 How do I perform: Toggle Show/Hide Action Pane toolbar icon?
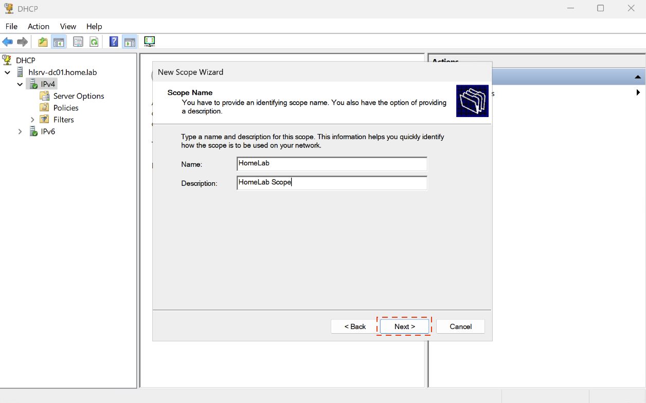pyautogui.click(x=130, y=42)
